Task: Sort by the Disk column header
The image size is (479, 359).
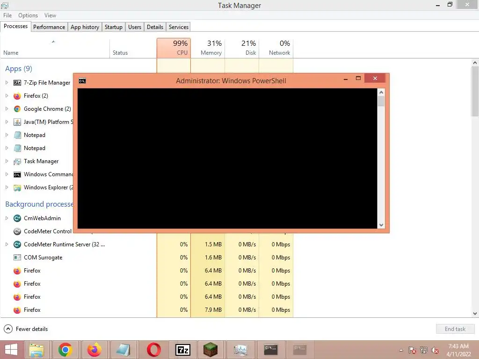Action: 242,48
